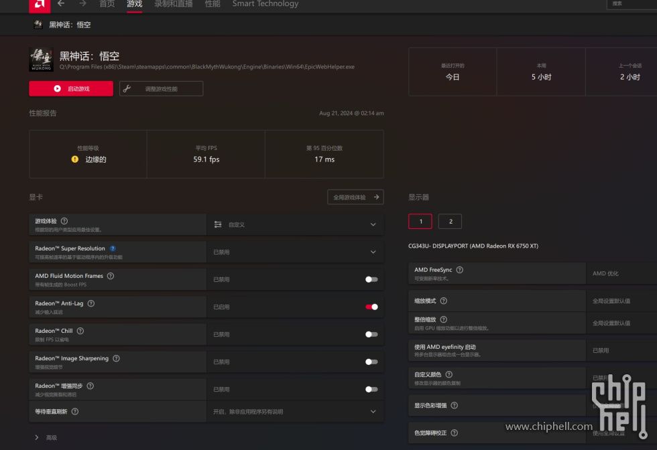Open help icon for Radeon Chill
The height and width of the screenshot is (450, 657).
pyautogui.click(x=80, y=331)
